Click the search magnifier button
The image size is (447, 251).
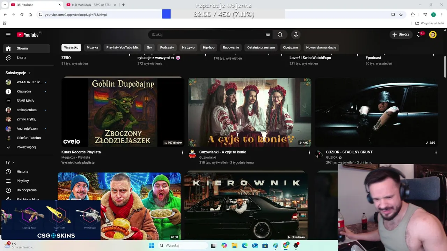[x=280, y=35]
